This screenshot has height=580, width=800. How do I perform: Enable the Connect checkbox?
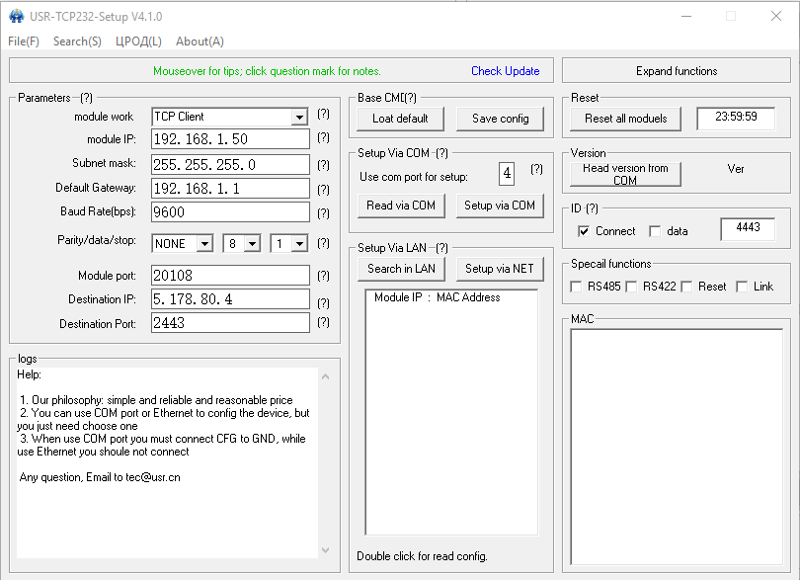(x=584, y=231)
